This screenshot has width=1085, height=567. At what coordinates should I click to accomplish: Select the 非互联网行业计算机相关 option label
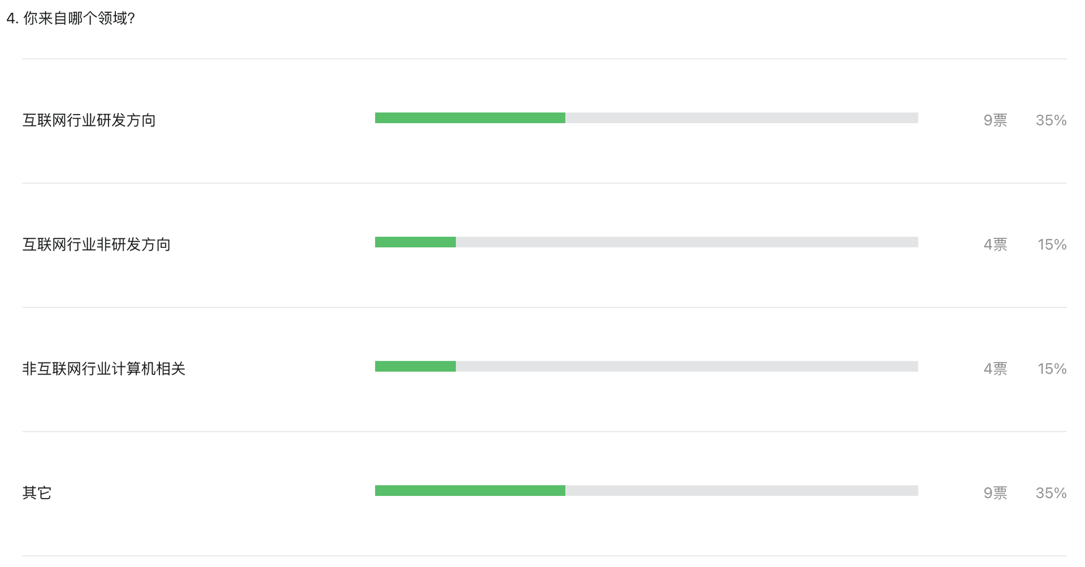tap(103, 369)
